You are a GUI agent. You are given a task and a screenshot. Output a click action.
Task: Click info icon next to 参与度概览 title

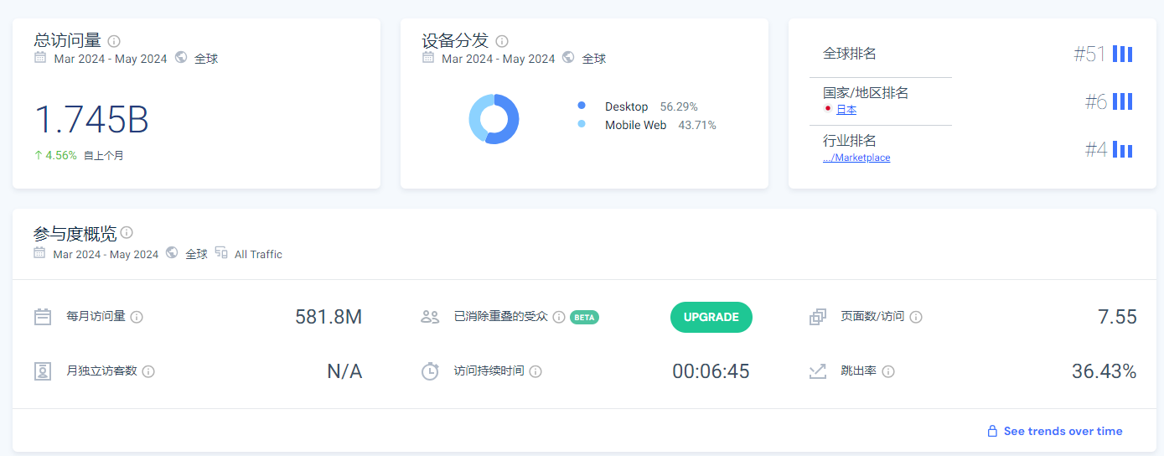(127, 232)
